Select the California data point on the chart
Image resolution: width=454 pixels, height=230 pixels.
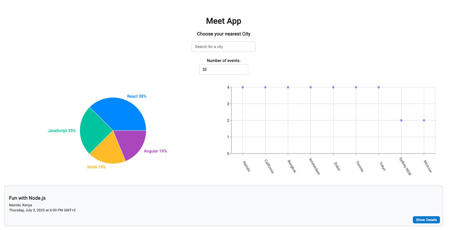tap(265, 87)
